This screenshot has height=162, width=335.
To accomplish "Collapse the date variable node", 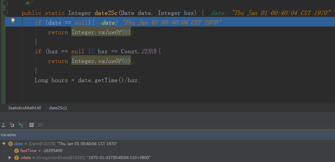I will click(x=4, y=144).
